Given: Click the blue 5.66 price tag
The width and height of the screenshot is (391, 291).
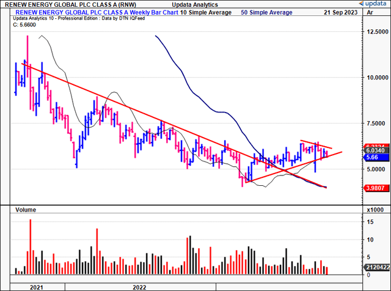Looking at the screenshot, I should coord(376,157).
